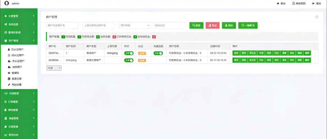
Task: Expand the 提款管理 chevron
Action: click(x=34, y=110)
